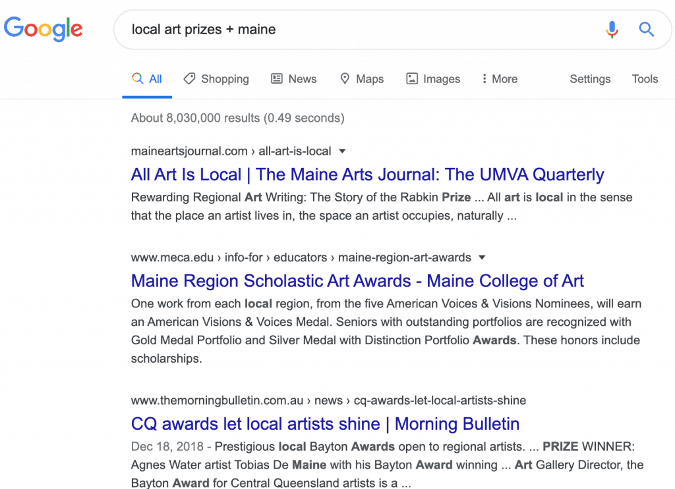675x489 pixels.
Task: Select the Maps pin icon
Action: pos(345,78)
